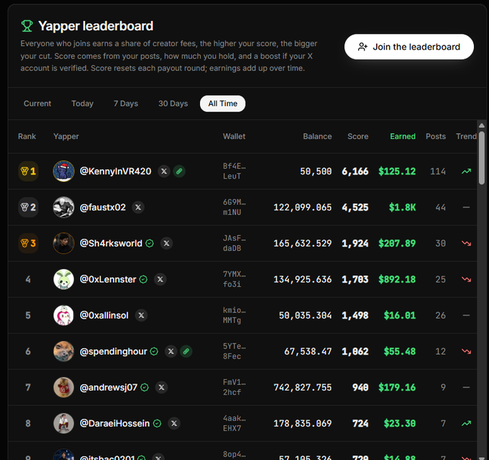
Task: Click the downward trend arrow for @0xLennster
Action: point(466,279)
